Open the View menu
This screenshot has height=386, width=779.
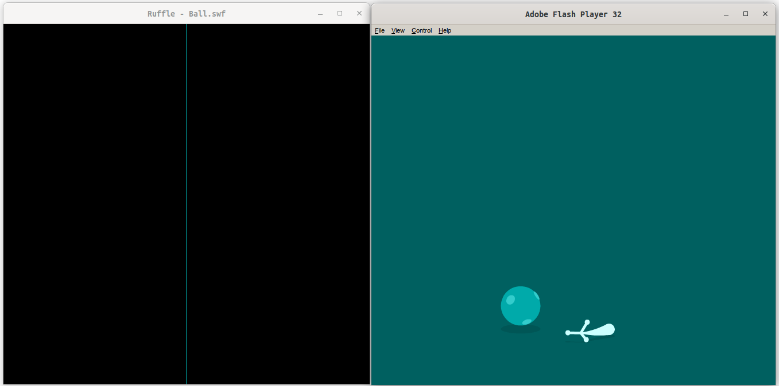click(x=398, y=30)
